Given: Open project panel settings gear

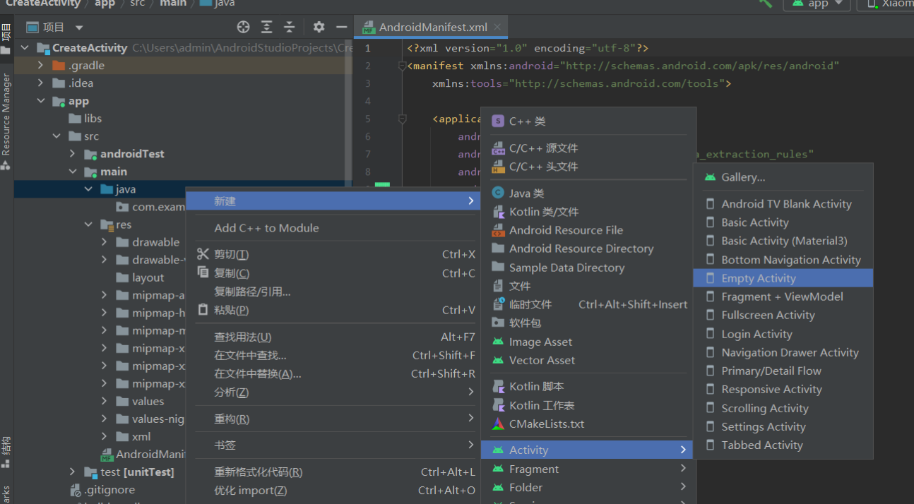Looking at the screenshot, I should pos(319,27).
